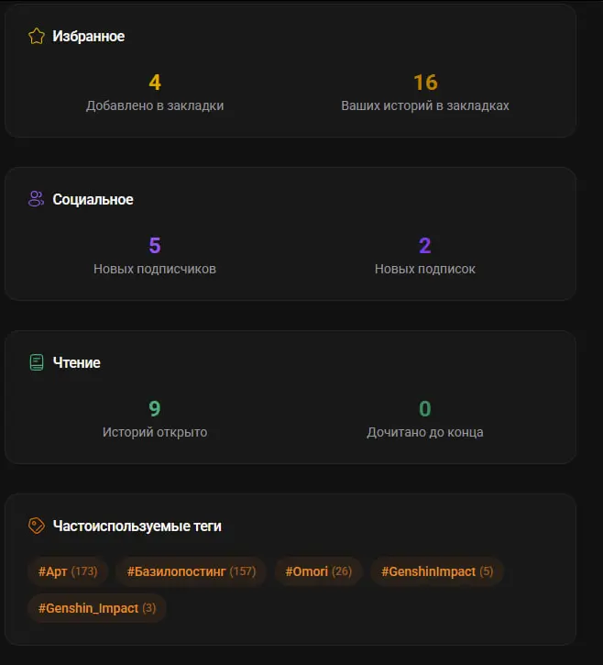Click the tag icon beside Частоиспользуемые теги
This screenshot has height=665, width=603.
point(37,526)
